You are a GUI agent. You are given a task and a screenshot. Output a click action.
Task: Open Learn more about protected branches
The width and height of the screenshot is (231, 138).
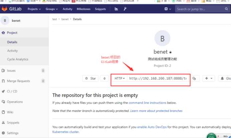[156, 111]
